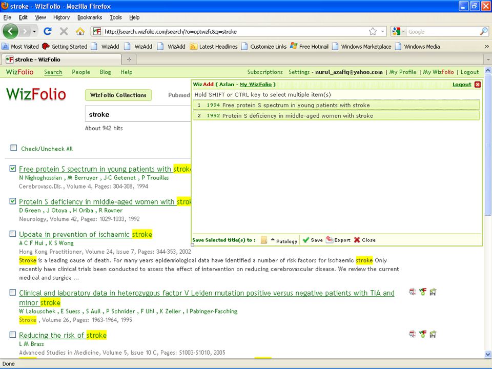
Task: Check Update in prevention of ischaemic stroke
Action: click(12, 234)
